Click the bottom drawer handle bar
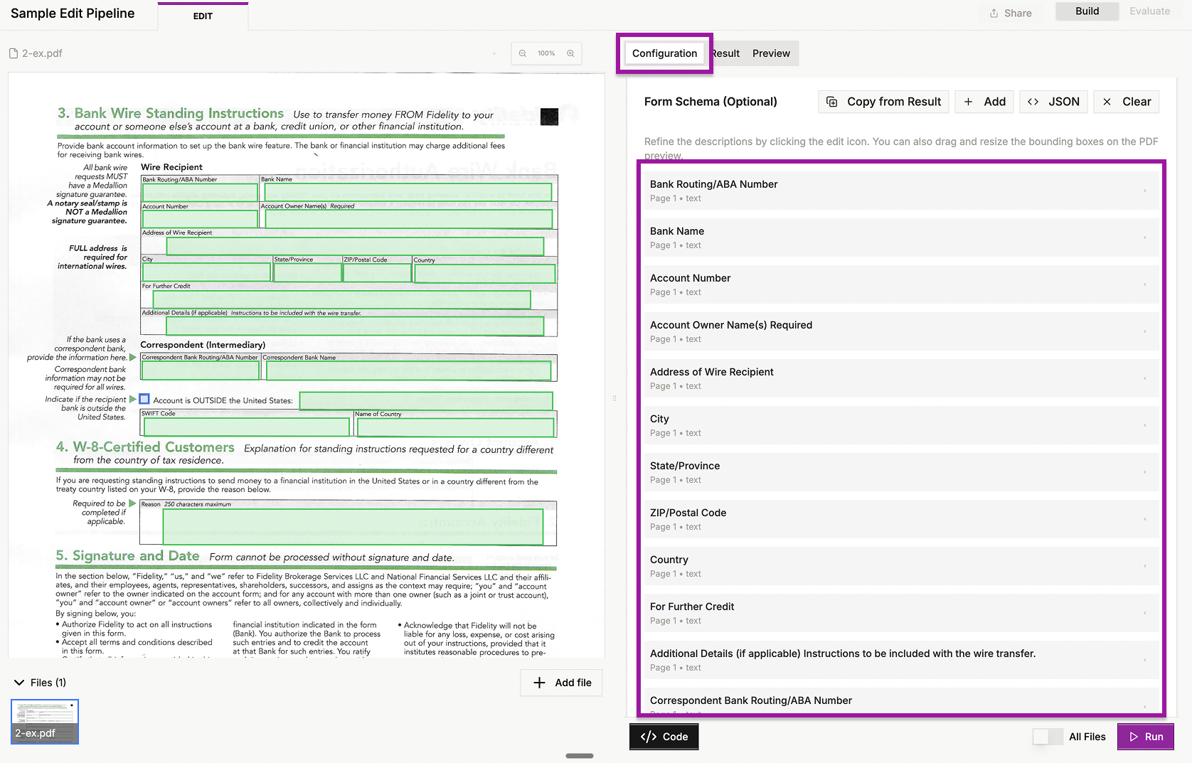 [580, 756]
